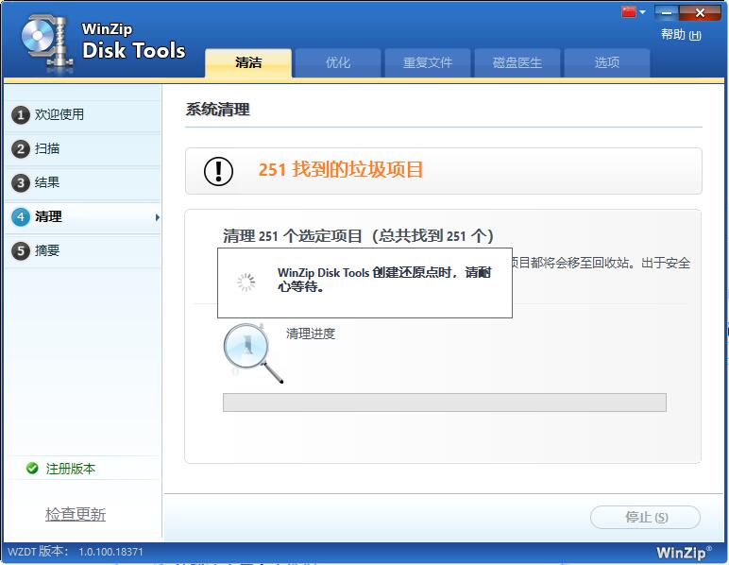Click the loading spinner icon in dialog
Viewport: 729px width, 565px height.
click(x=246, y=282)
